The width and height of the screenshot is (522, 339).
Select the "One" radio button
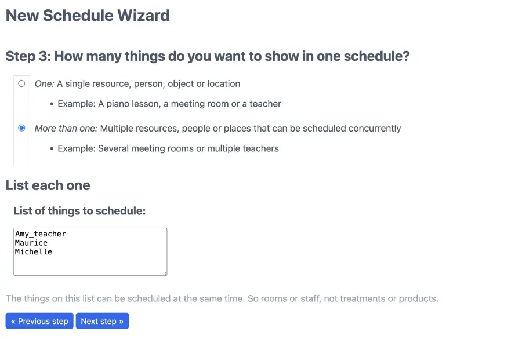pos(21,83)
